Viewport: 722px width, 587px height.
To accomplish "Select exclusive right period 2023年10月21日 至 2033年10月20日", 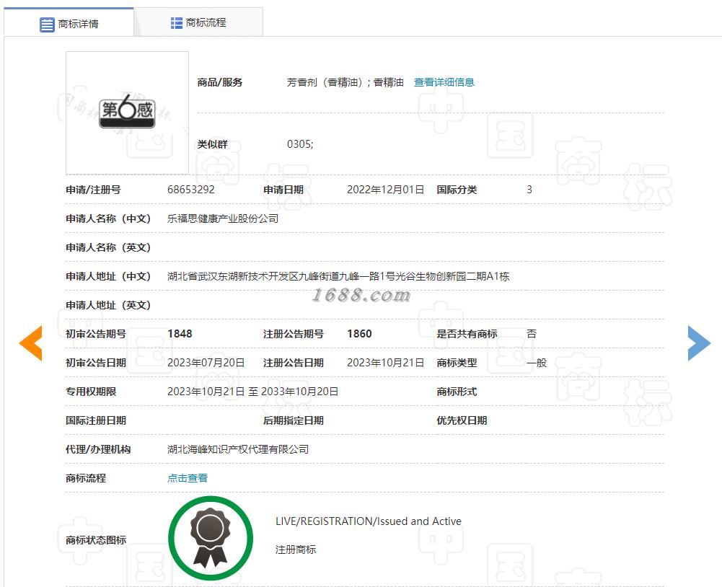I will coord(252,392).
